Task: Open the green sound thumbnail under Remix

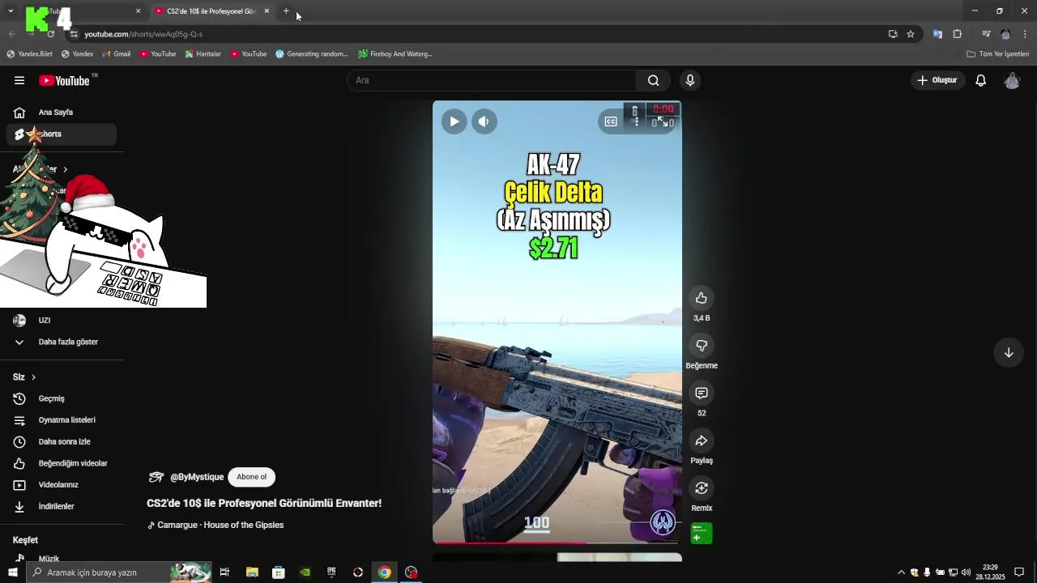Action: pyautogui.click(x=702, y=533)
